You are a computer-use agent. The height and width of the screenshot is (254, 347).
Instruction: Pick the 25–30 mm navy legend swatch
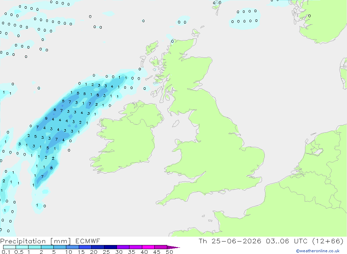[x=110, y=247]
